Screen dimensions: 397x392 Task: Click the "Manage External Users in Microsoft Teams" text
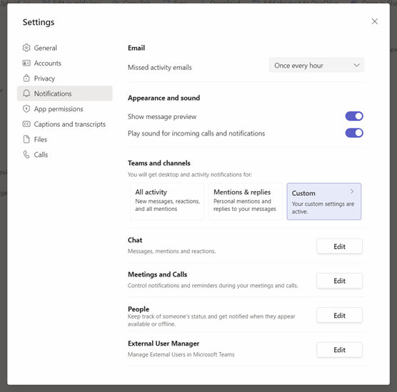181,354
